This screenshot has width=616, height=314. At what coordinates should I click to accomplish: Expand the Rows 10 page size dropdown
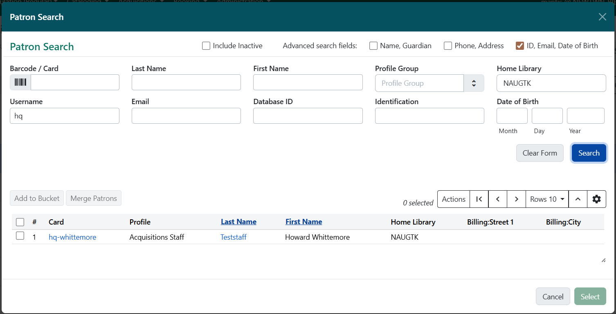pos(547,199)
